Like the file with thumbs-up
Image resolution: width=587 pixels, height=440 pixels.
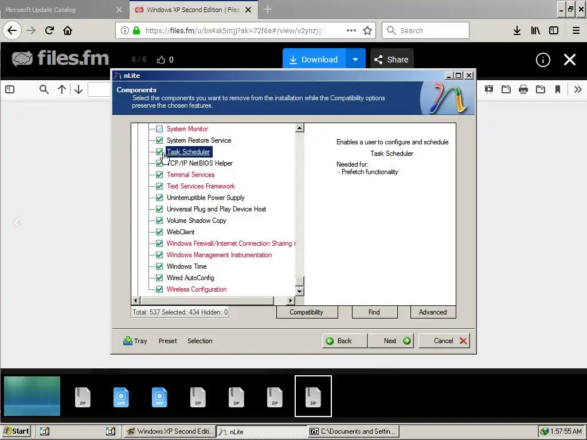[x=161, y=60]
